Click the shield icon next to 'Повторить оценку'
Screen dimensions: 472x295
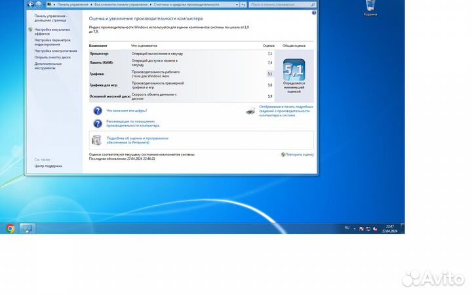click(283, 155)
